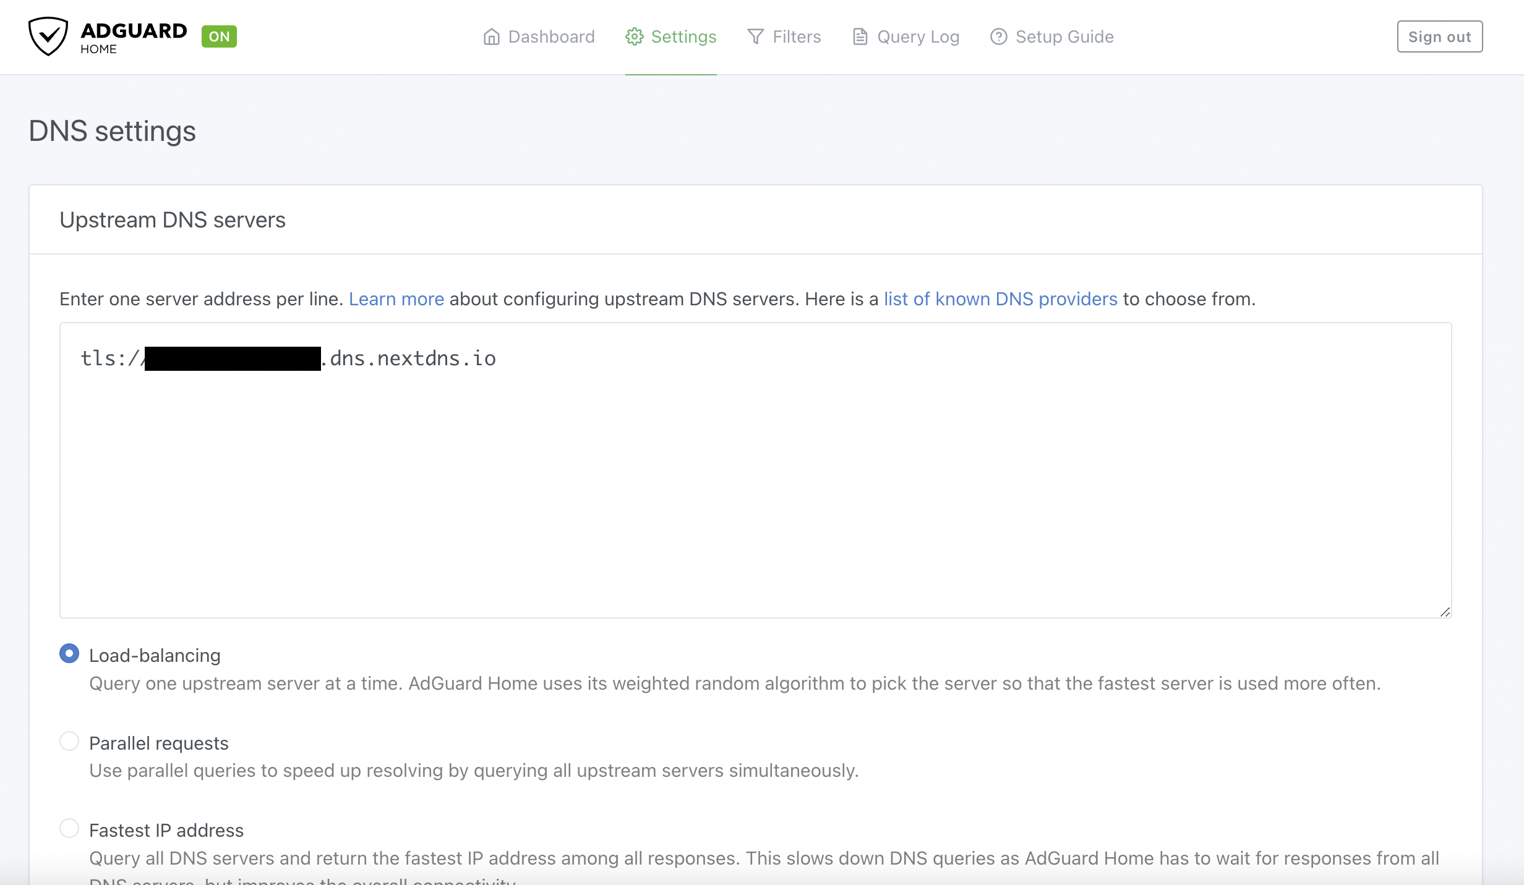Select the Parallel requests radio button

(x=69, y=742)
